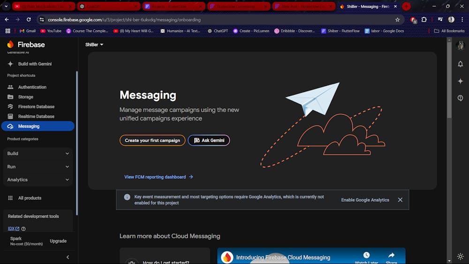Play Introducing Firebase Cloud Messaging video

pyautogui.click(x=269, y=259)
